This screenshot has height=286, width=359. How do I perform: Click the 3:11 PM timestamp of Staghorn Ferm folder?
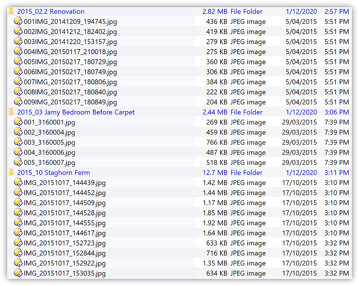(x=336, y=172)
